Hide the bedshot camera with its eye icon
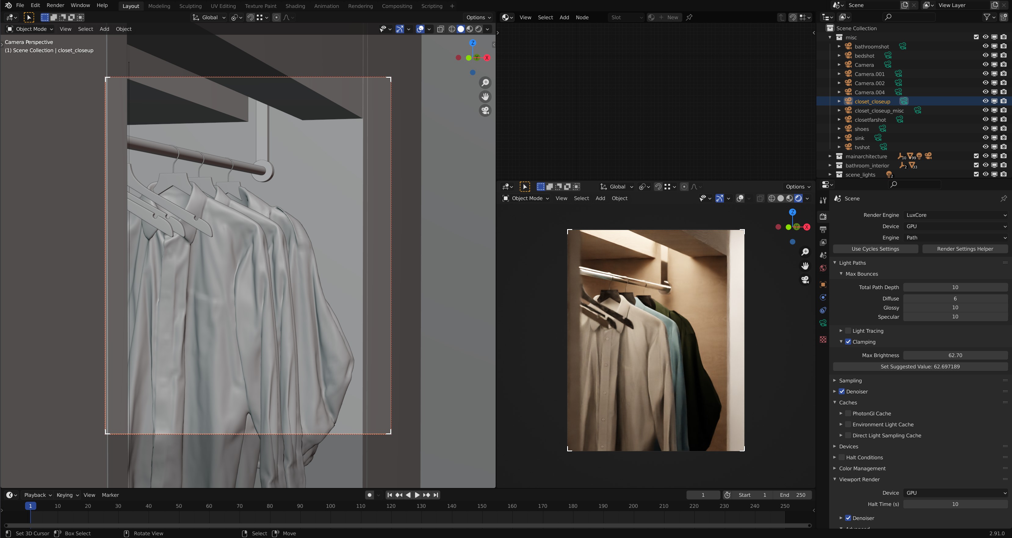The height and width of the screenshot is (538, 1012). [985, 56]
